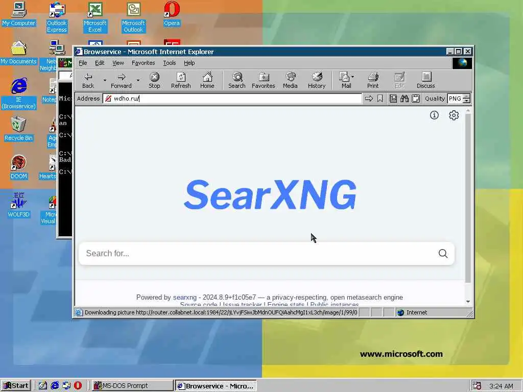Open the Edit menu
523x392 pixels.
[x=100, y=63]
